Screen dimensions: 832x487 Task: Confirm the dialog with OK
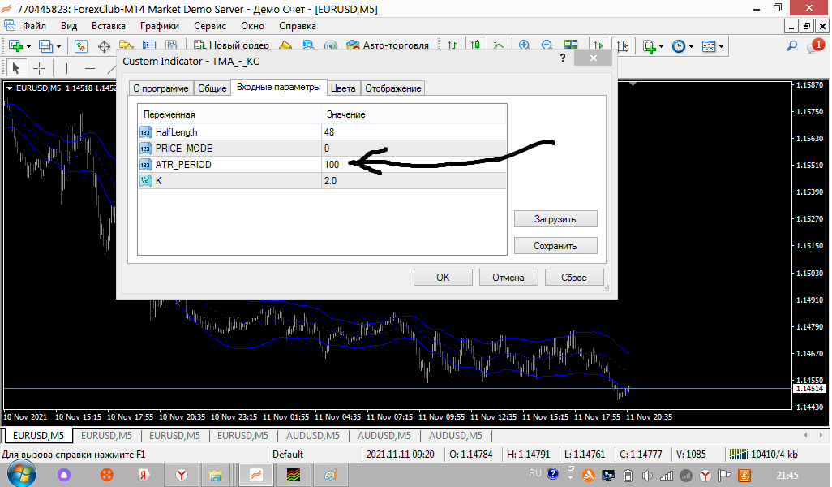[x=443, y=278]
